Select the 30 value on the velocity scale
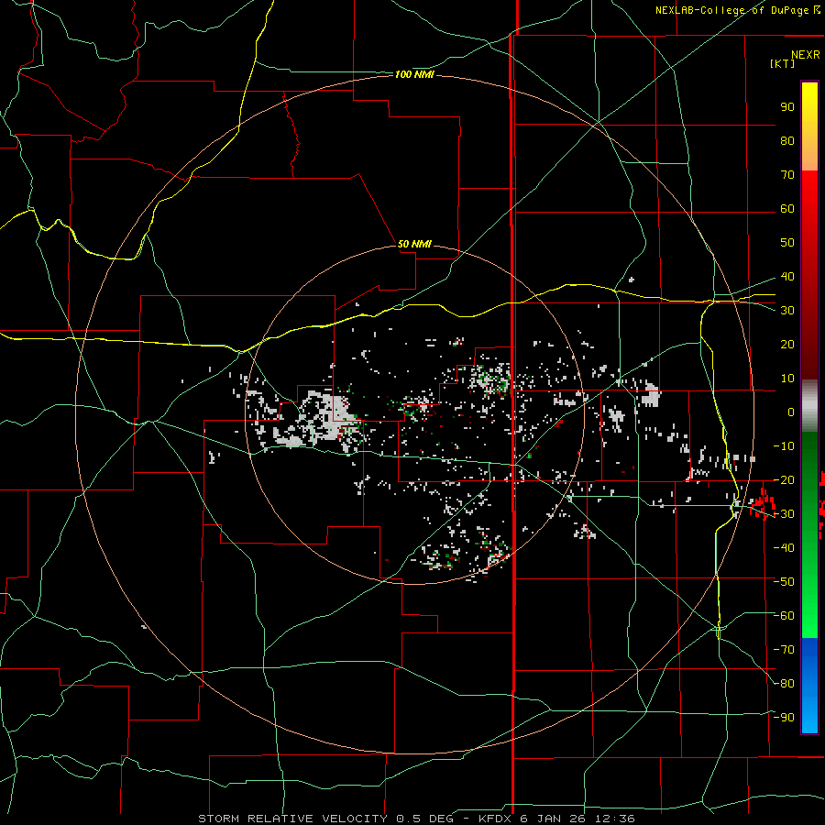 787,311
